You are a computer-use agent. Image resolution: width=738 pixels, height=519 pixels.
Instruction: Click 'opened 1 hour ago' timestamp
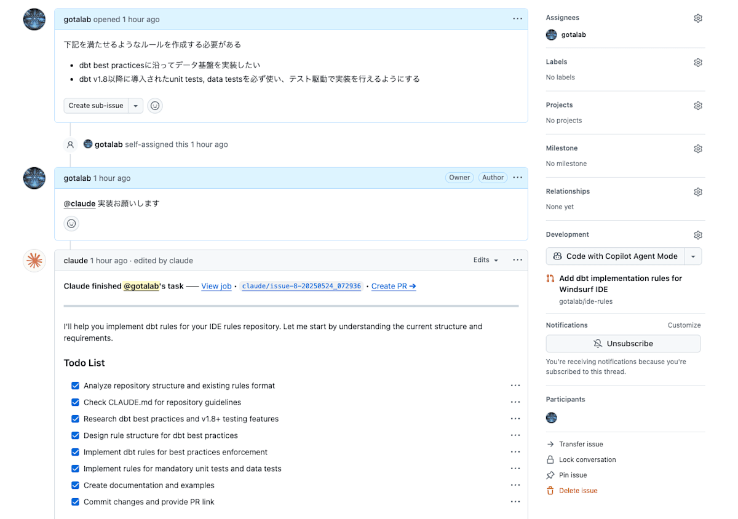[126, 20]
